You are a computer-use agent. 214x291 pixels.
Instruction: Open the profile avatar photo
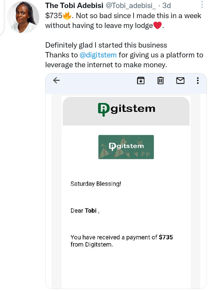(x=23, y=18)
